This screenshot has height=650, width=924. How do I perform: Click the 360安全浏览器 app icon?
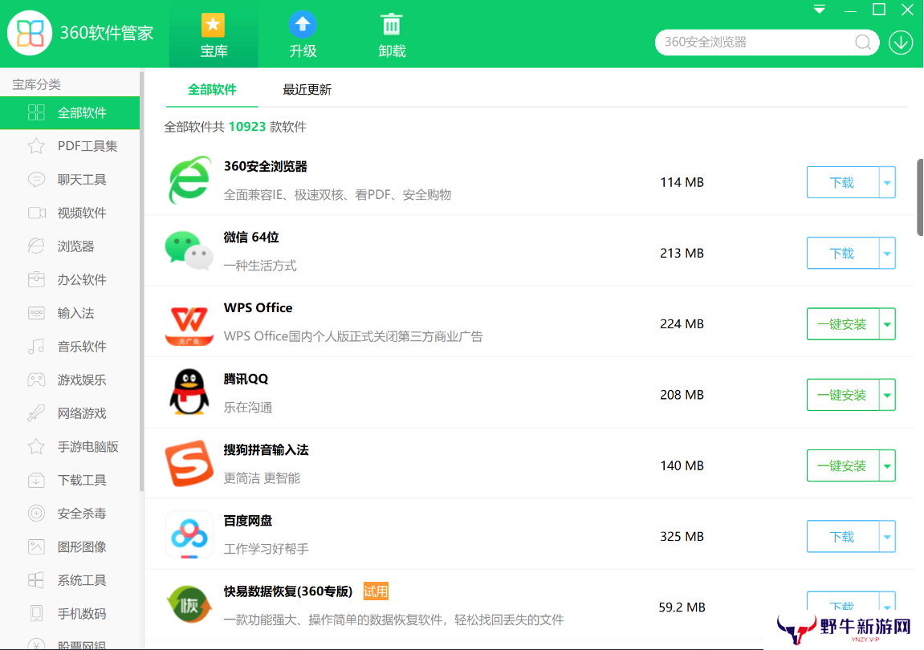point(189,180)
